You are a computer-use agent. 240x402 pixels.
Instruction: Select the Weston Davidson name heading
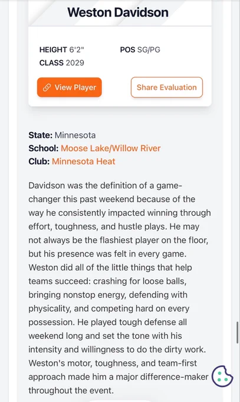coord(118,12)
